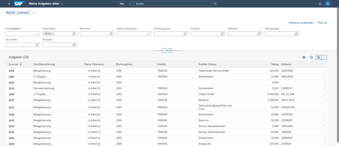Open the JL user profile avatar

(327, 4)
